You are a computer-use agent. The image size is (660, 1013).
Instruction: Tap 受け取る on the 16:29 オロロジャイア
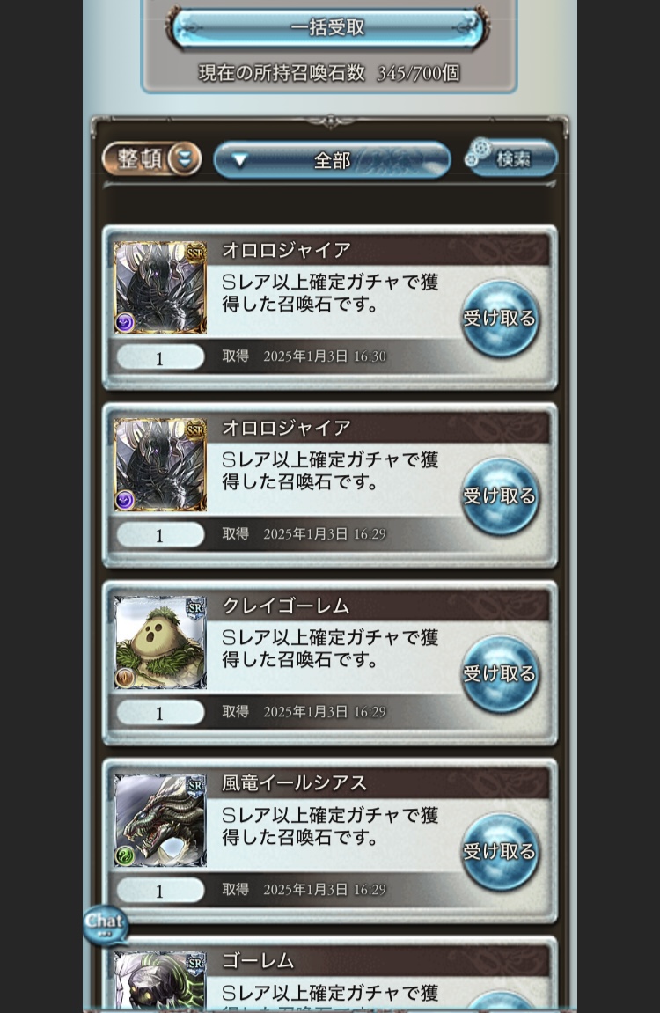coord(500,496)
